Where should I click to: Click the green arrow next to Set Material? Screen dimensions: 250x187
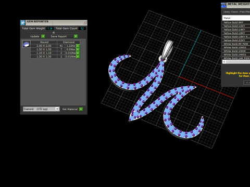pos(81,109)
